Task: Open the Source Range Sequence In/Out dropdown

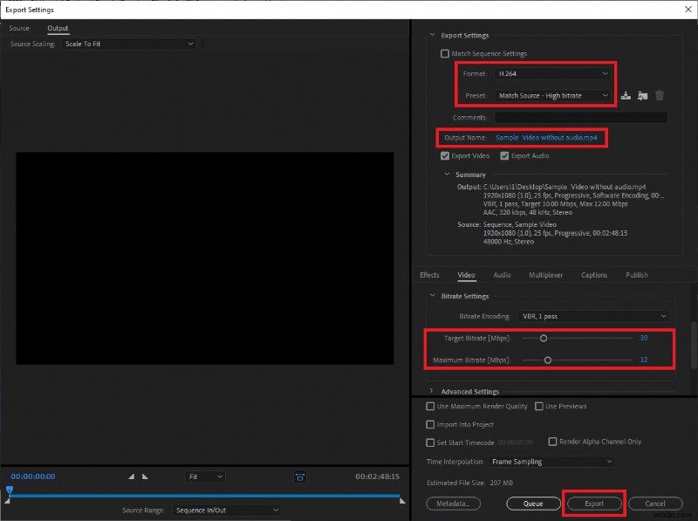Action: [226, 510]
